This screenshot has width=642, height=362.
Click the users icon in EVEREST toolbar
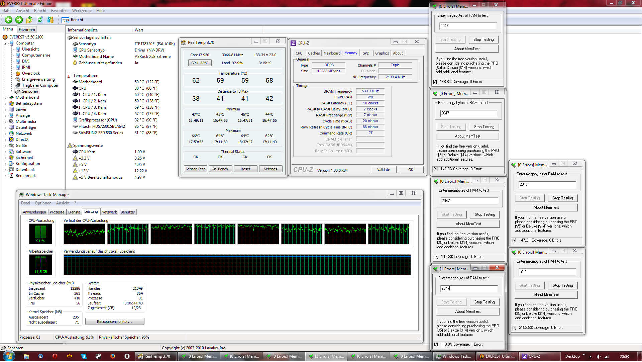[50, 20]
